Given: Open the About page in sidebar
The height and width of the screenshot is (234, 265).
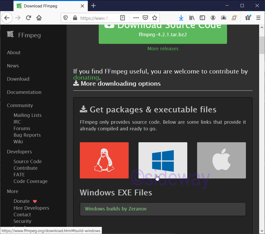Looking at the screenshot, I should tap(14, 53).
